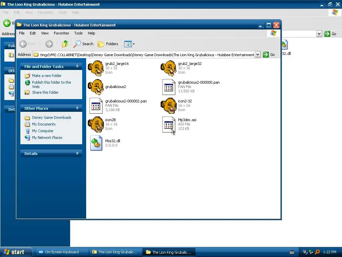Image resolution: width=342 pixels, height=257 pixels.
Task: Open the Edit menu in front window
Action: [x=33, y=33]
